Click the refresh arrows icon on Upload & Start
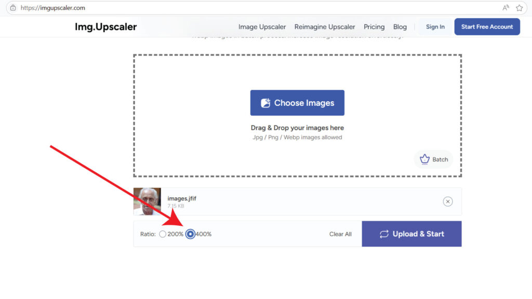Viewport: 532px width, 299px height. [x=384, y=234]
